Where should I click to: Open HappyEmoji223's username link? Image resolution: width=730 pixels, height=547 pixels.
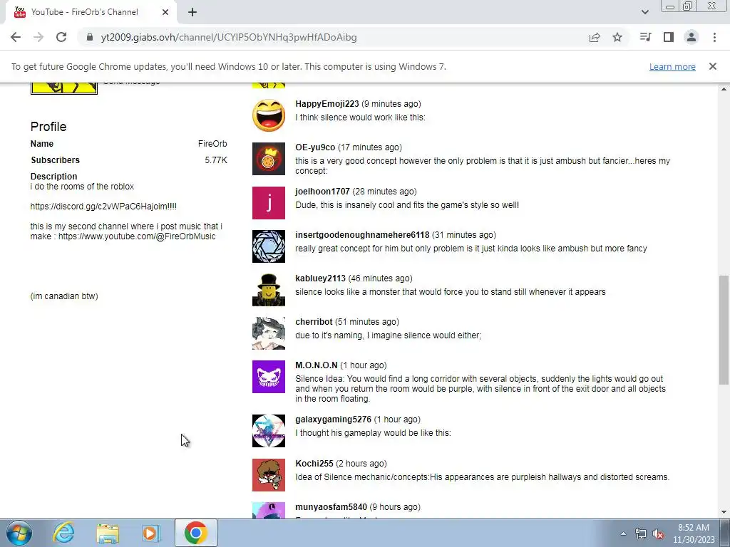pos(327,104)
